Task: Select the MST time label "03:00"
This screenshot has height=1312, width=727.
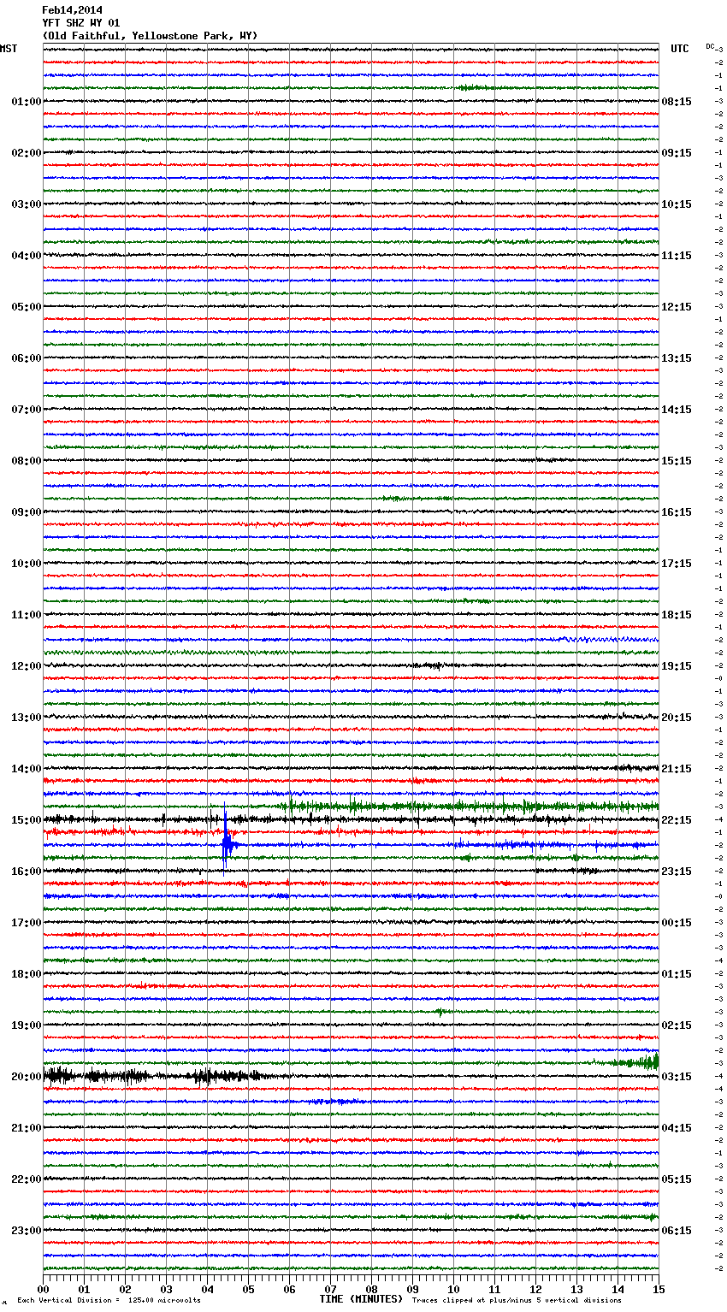Action: point(26,204)
